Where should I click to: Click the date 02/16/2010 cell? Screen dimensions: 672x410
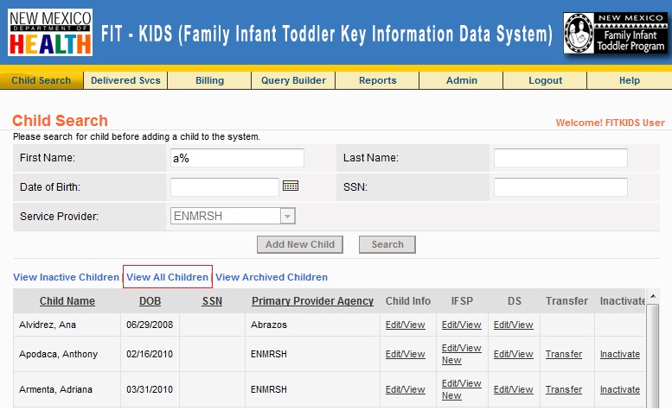pyautogui.click(x=150, y=355)
